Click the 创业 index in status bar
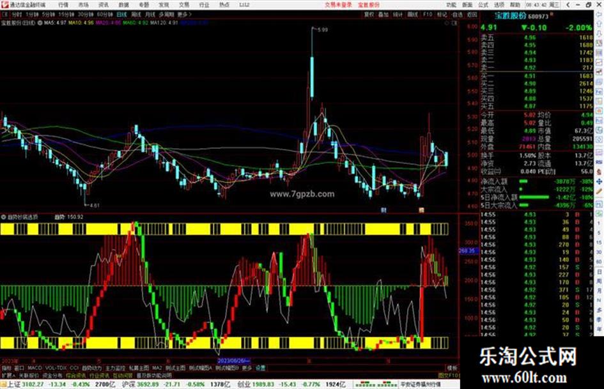 point(244,384)
